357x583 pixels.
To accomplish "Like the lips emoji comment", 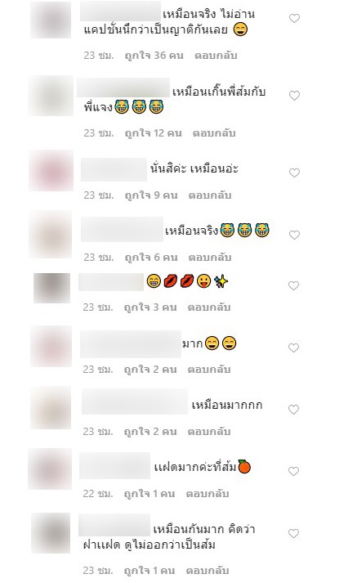I will [293, 285].
